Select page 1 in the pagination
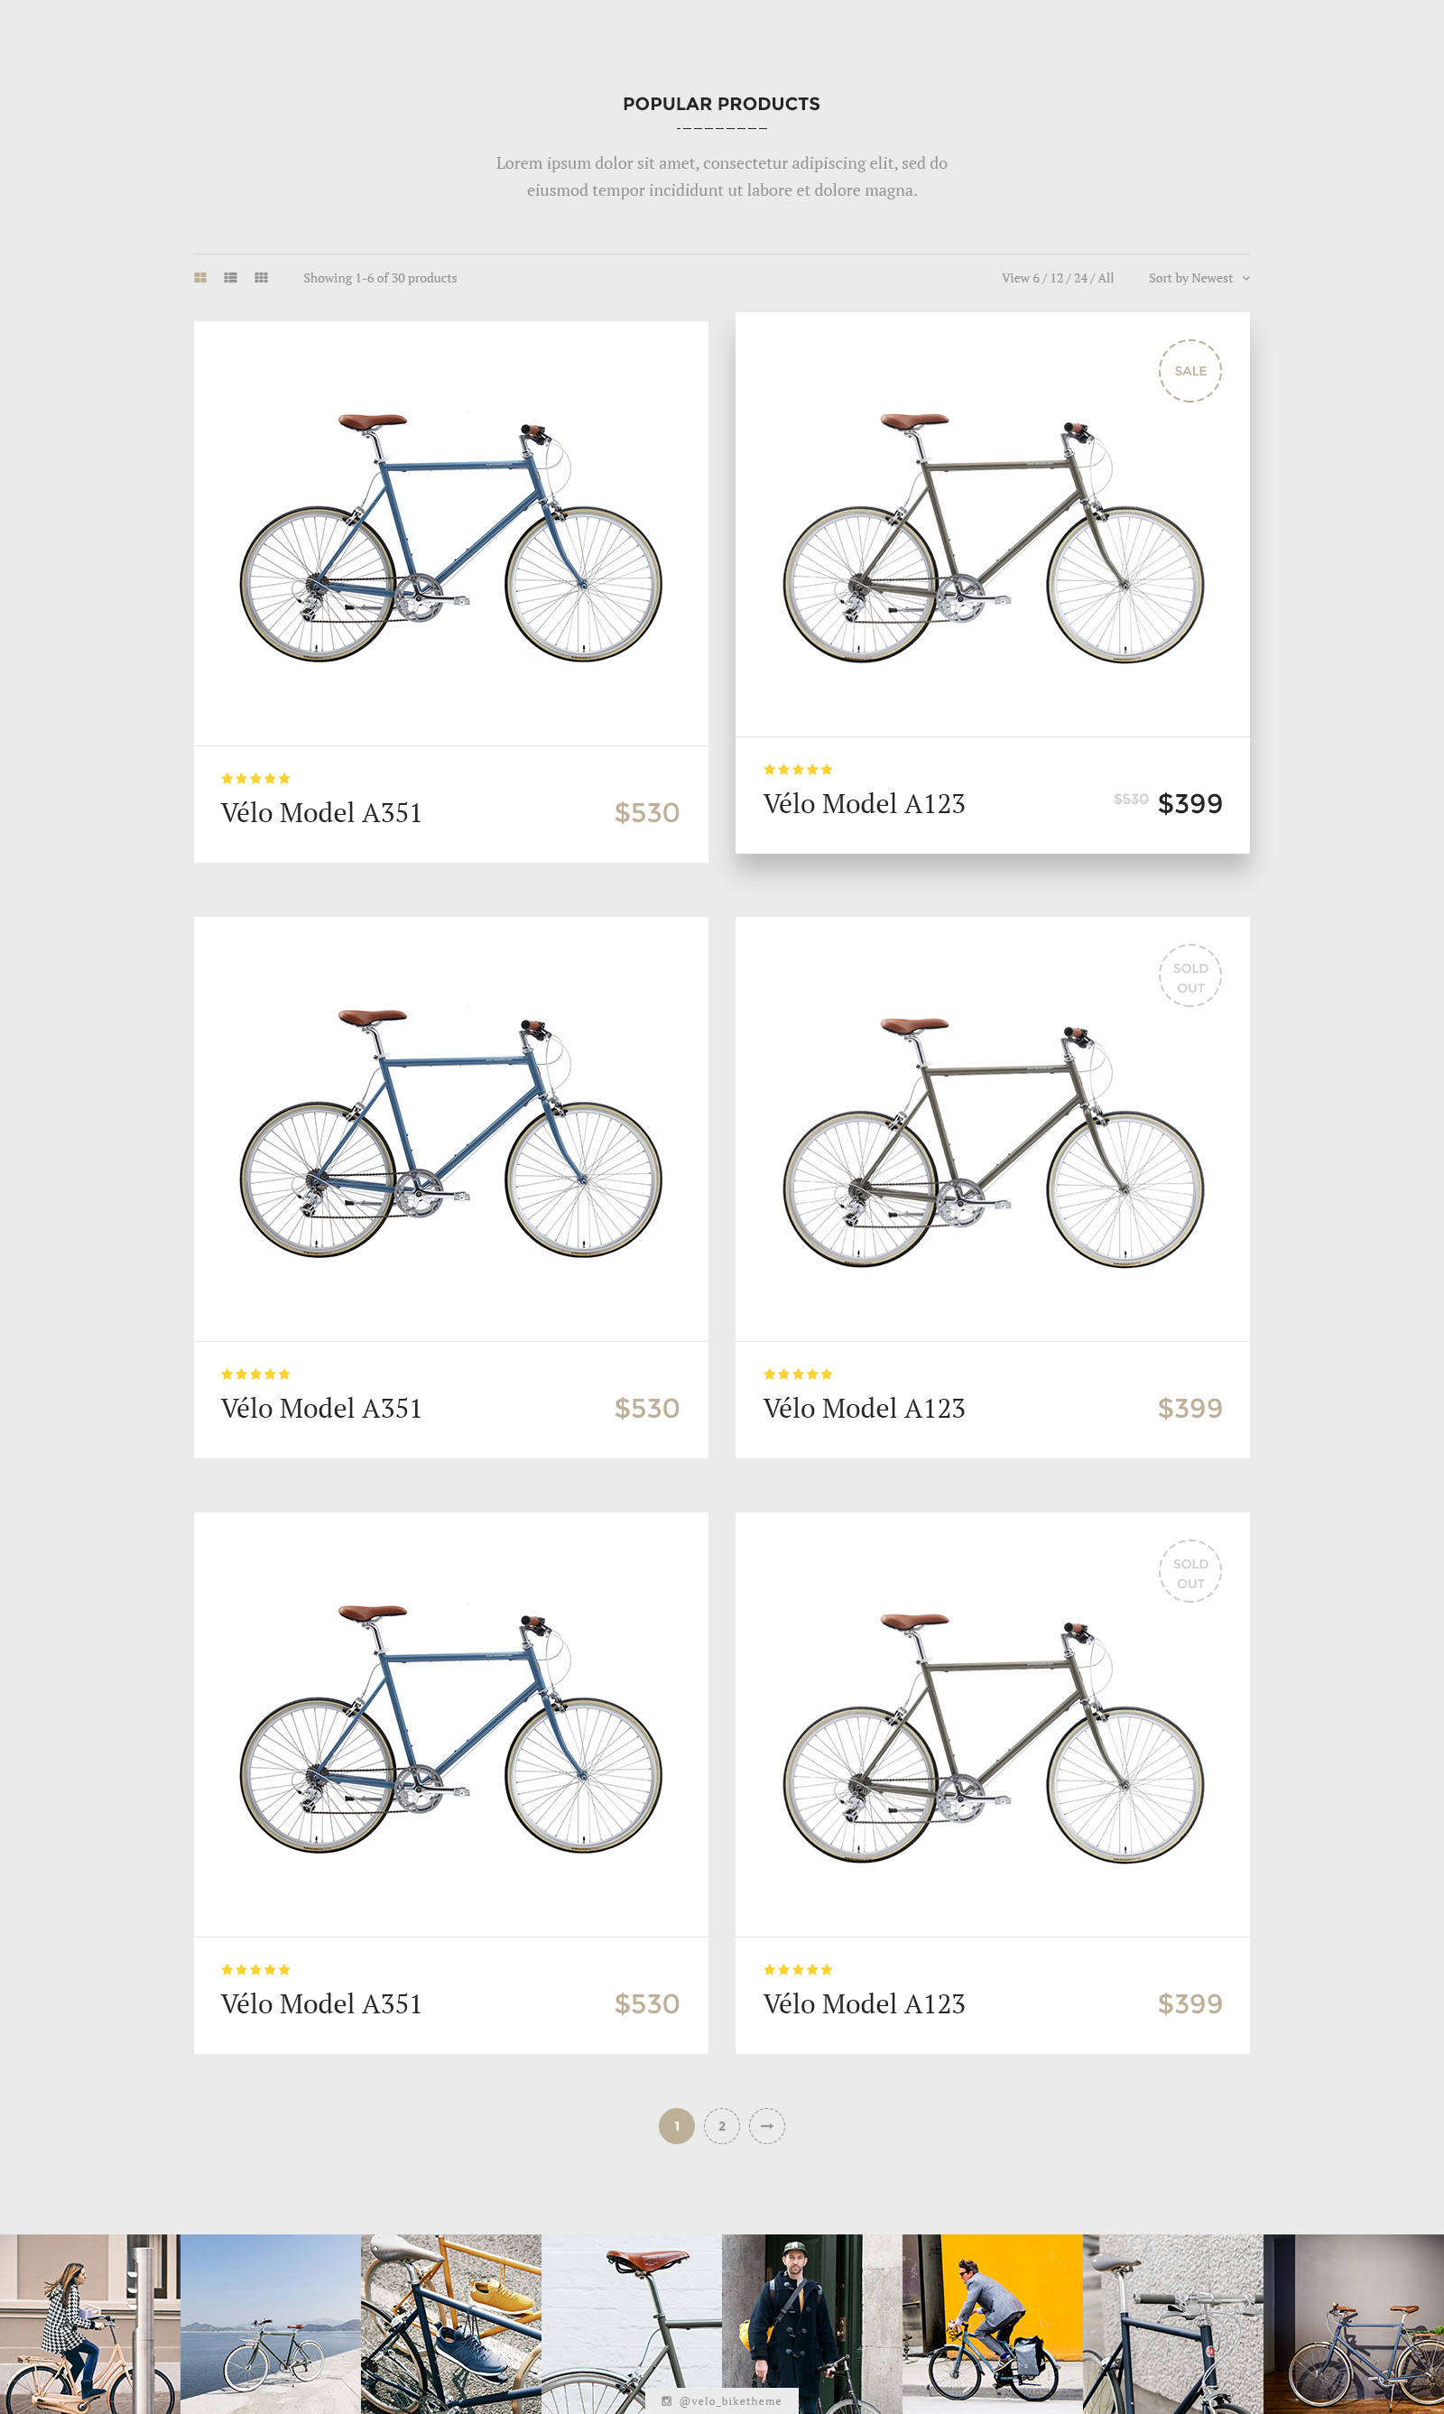1444x2414 pixels. pyautogui.click(x=676, y=2126)
